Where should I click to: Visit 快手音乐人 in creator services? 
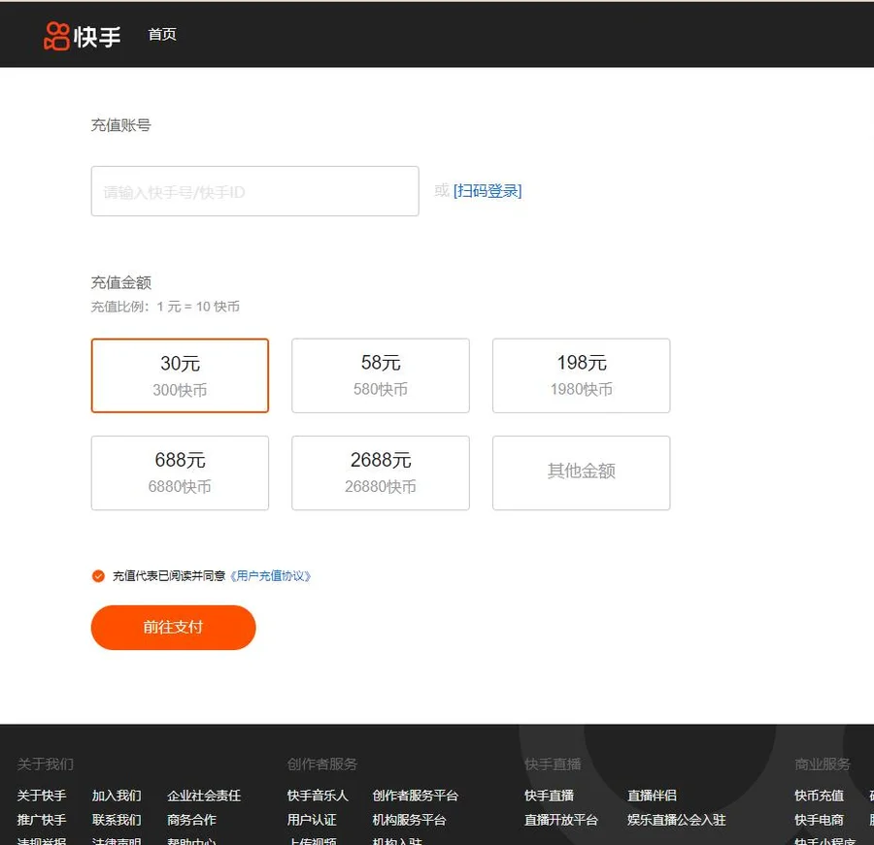(x=318, y=796)
